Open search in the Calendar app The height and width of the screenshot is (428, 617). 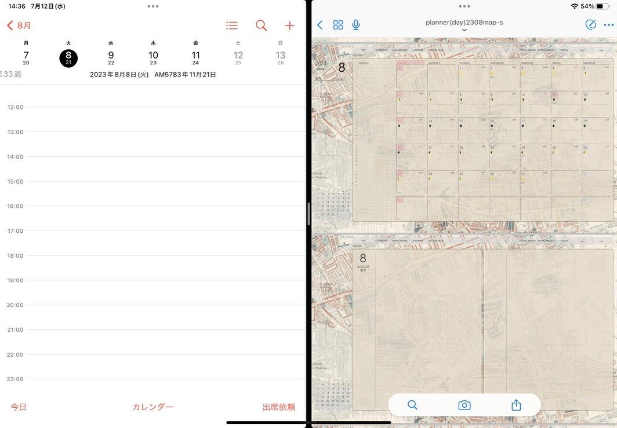click(261, 25)
